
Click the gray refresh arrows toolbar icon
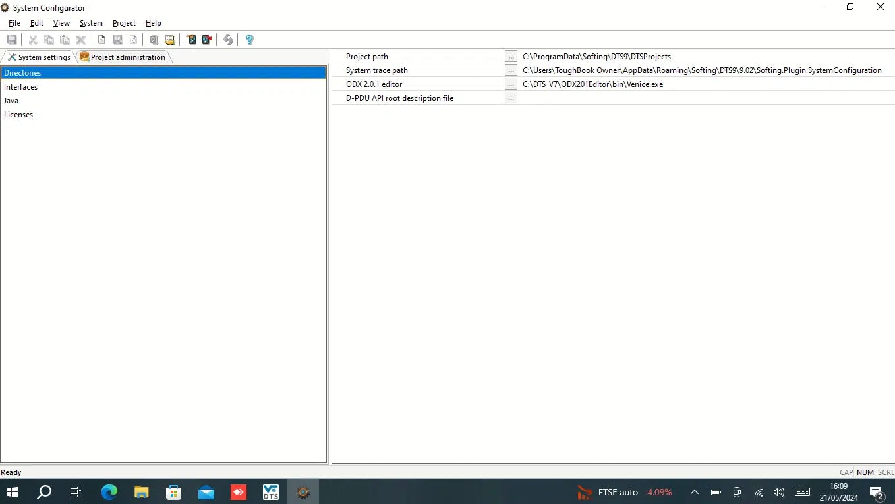point(228,40)
